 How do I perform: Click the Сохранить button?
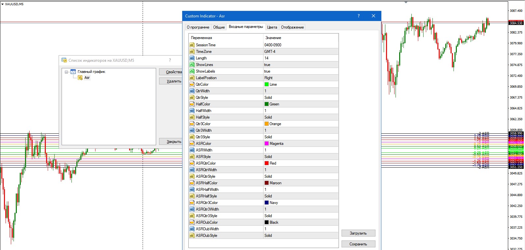pyautogui.click(x=358, y=244)
